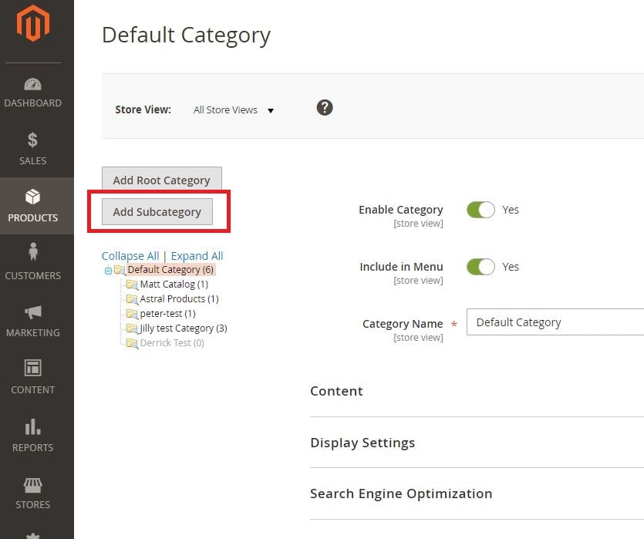644x539 pixels.
Task: Toggle the Enable Category switch
Action: pyautogui.click(x=480, y=210)
